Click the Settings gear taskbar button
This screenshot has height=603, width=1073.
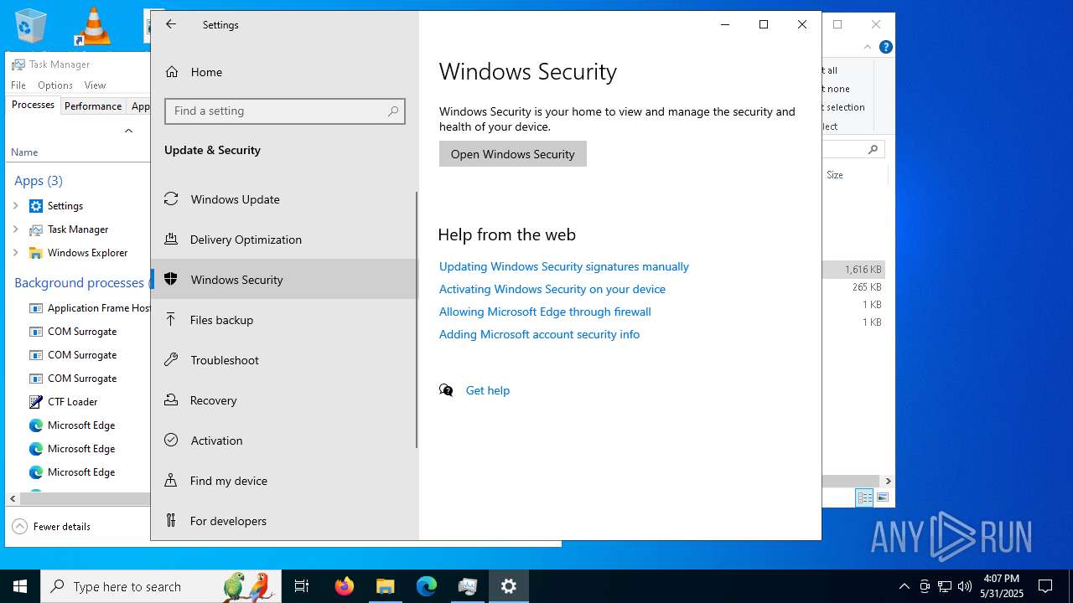click(x=508, y=586)
